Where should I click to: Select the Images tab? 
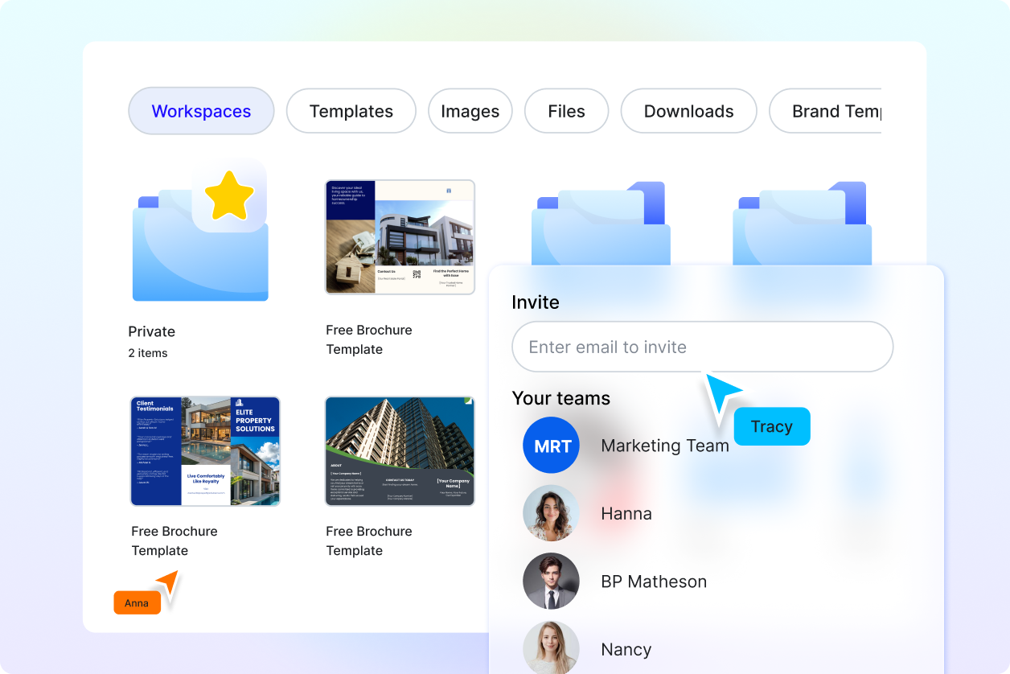[x=470, y=111]
